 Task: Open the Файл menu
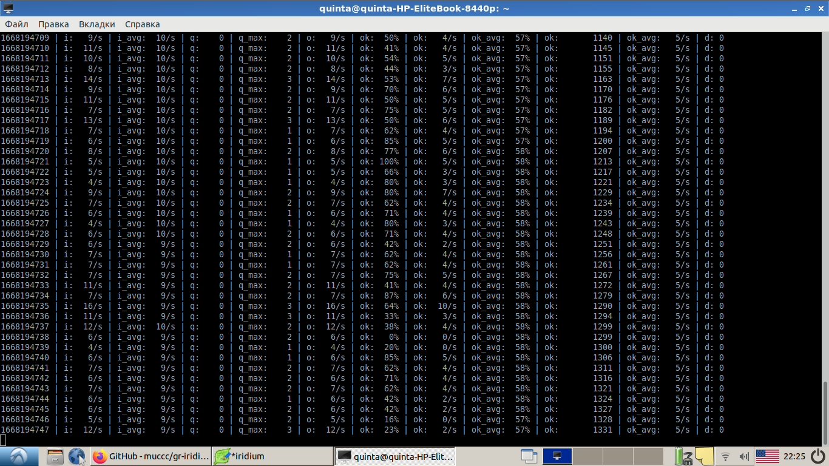pyautogui.click(x=16, y=24)
